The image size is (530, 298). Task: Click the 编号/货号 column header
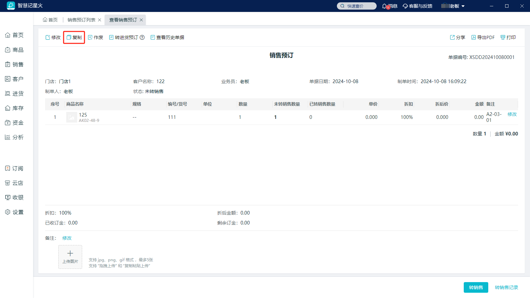[x=178, y=104]
